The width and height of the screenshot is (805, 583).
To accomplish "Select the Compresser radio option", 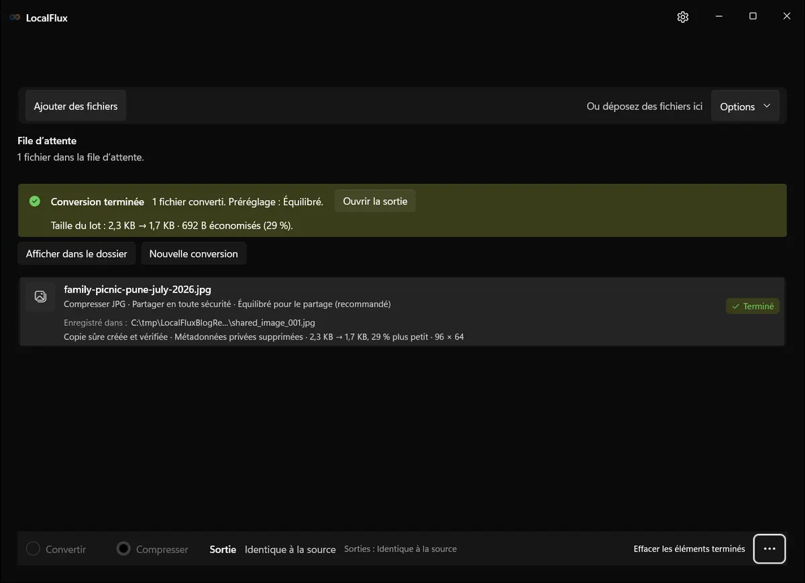I will [x=152, y=549].
